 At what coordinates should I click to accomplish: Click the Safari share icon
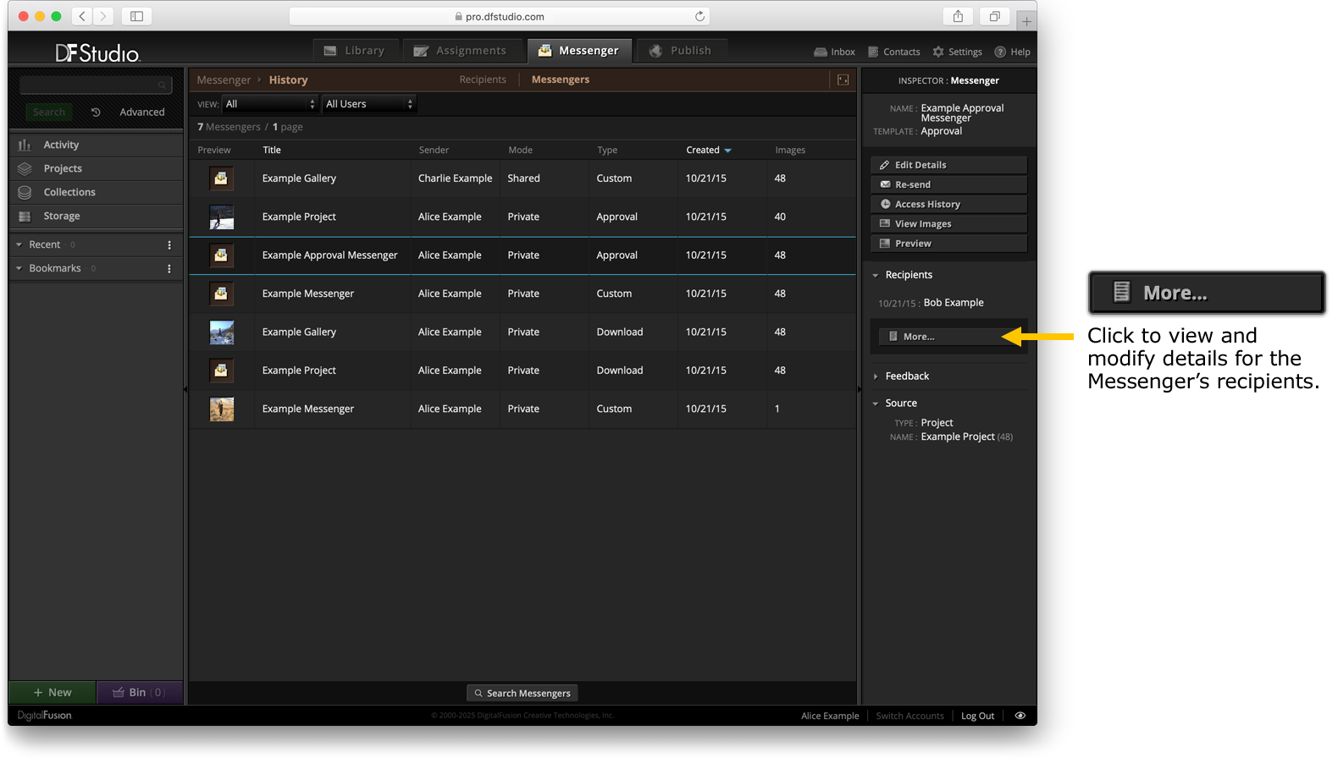point(958,16)
